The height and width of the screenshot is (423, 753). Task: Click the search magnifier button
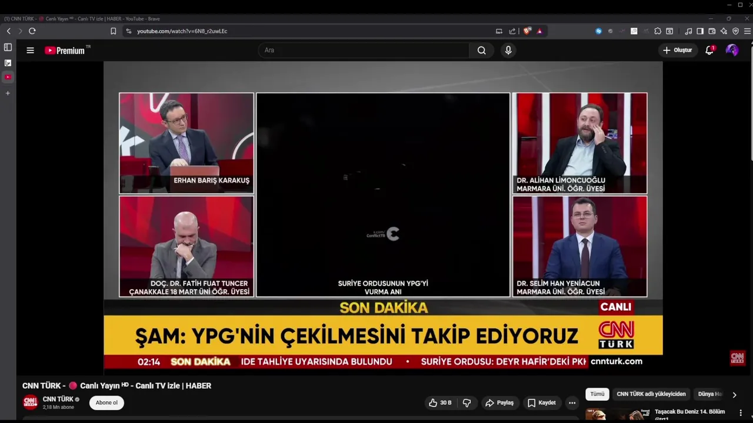tap(482, 50)
